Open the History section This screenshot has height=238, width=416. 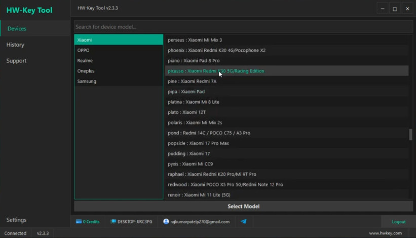click(x=35, y=45)
